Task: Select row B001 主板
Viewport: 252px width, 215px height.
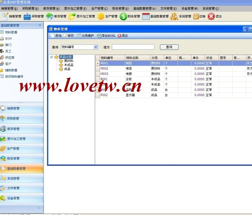Action: pos(174,79)
